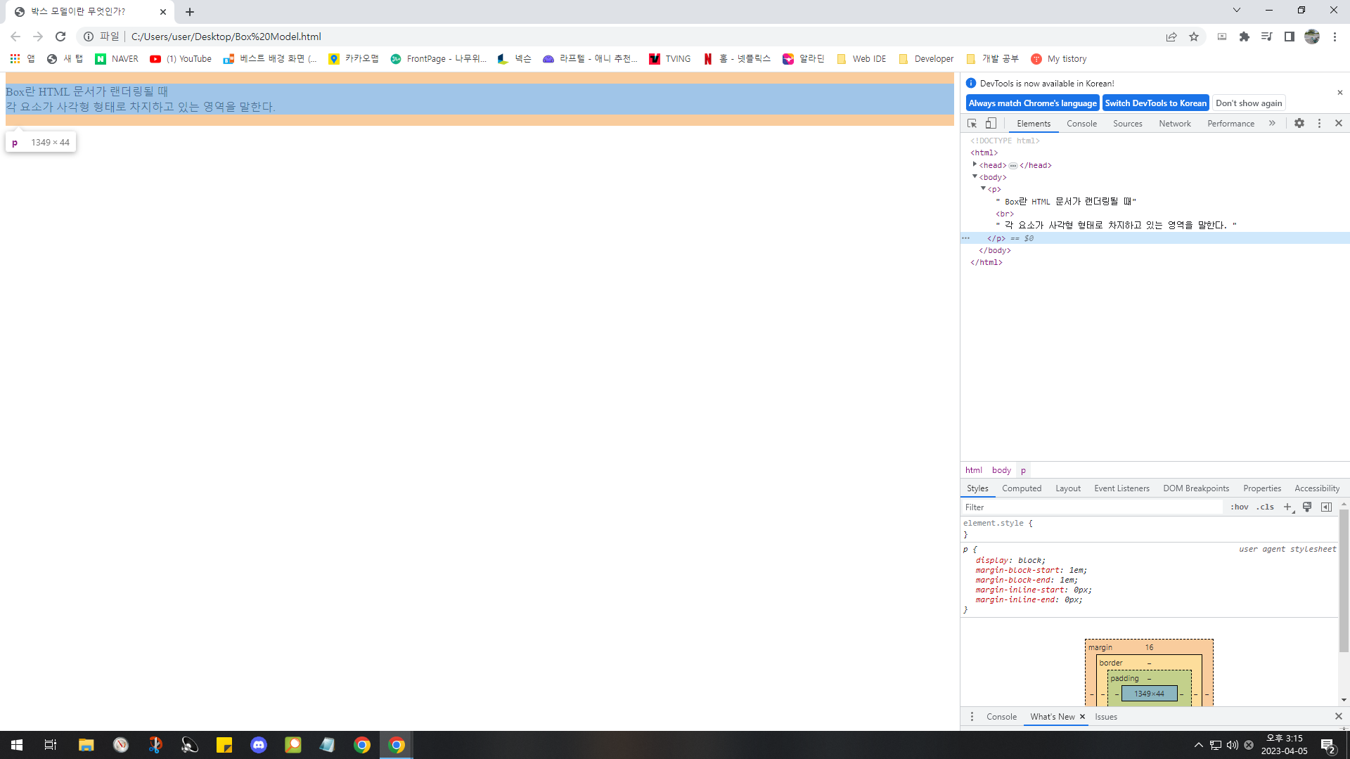Toggle the device toolbar icon
Screen dimensions: 1350x759
click(x=991, y=123)
